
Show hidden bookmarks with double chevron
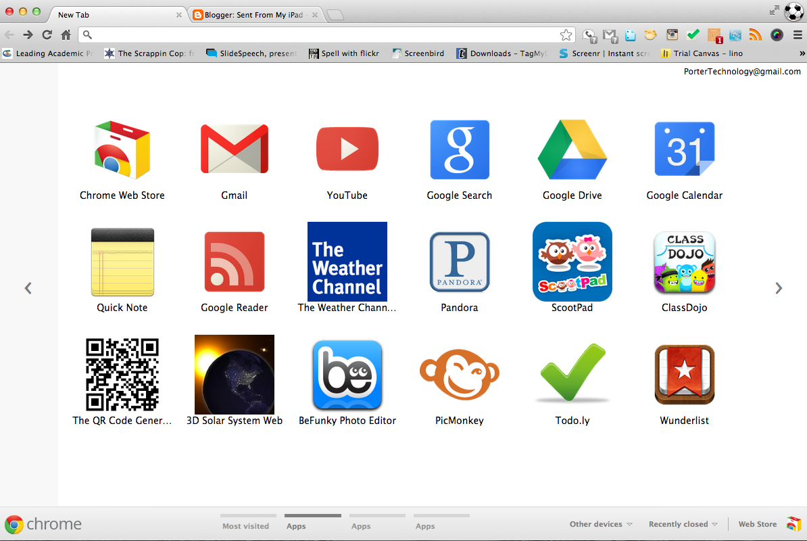coord(802,53)
